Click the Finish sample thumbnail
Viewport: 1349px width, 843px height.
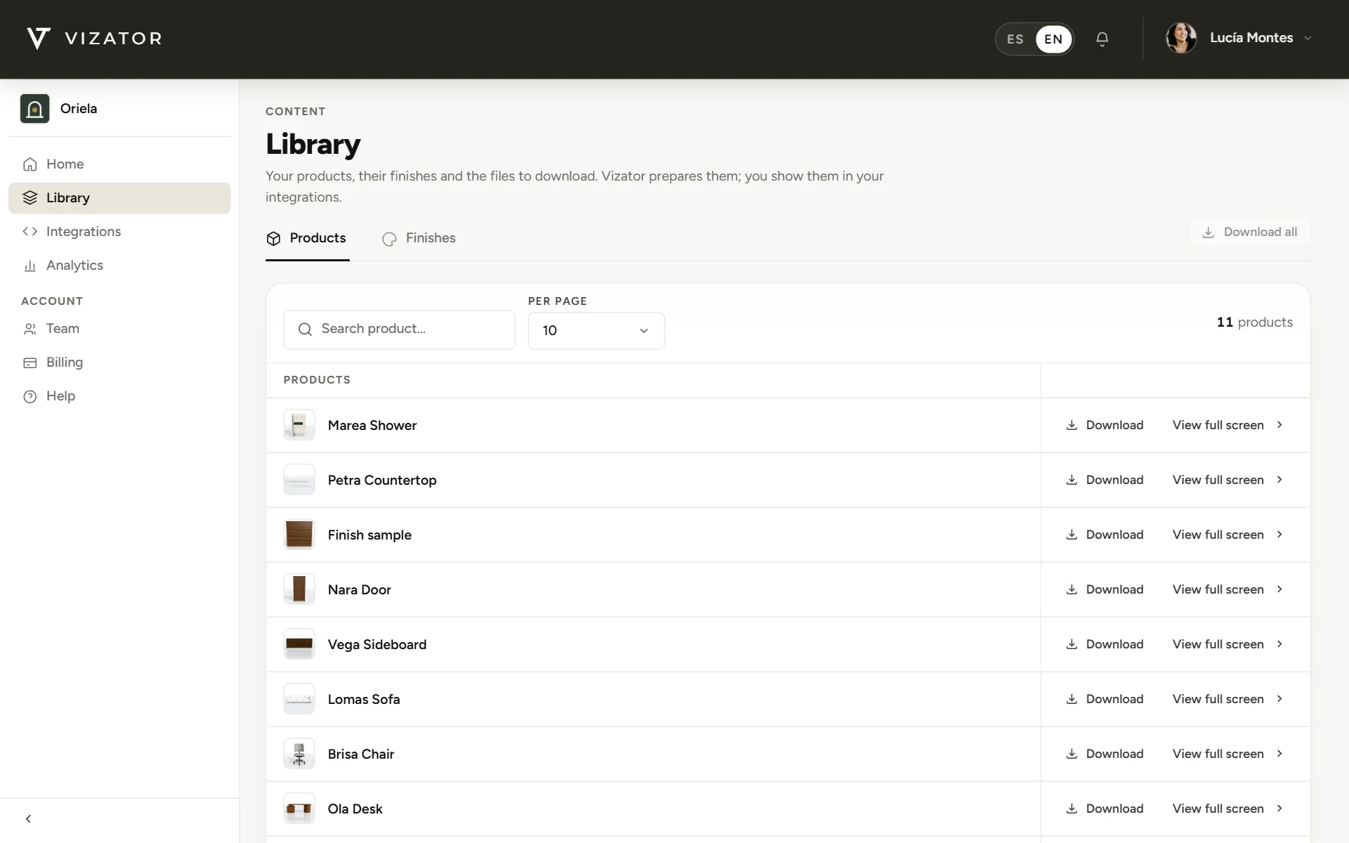299,535
